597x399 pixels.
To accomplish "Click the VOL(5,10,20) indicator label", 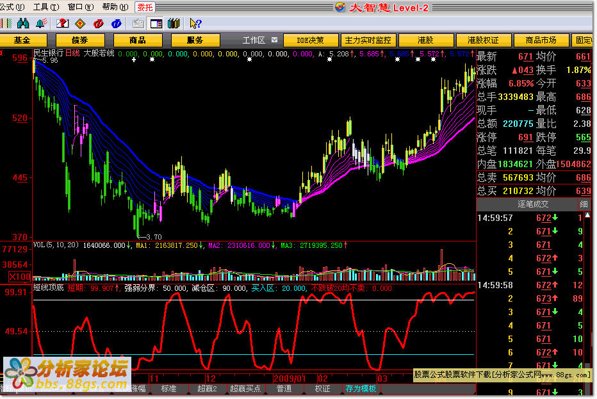I will click(56, 245).
